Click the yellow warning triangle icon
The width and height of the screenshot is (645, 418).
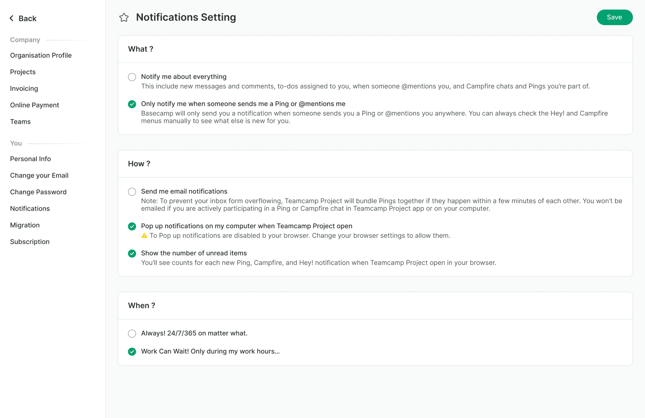pos(144,236)
